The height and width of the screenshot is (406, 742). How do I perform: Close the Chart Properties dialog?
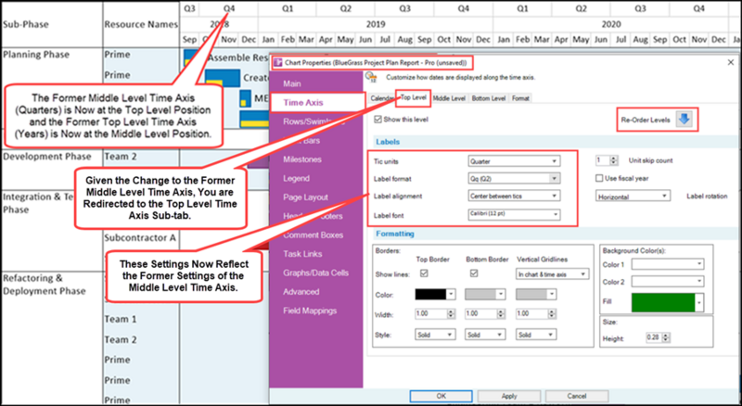point(730,62)
